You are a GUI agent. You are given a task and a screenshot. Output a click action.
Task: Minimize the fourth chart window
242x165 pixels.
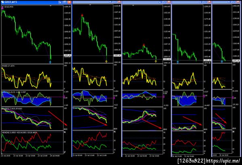[200, 2]
